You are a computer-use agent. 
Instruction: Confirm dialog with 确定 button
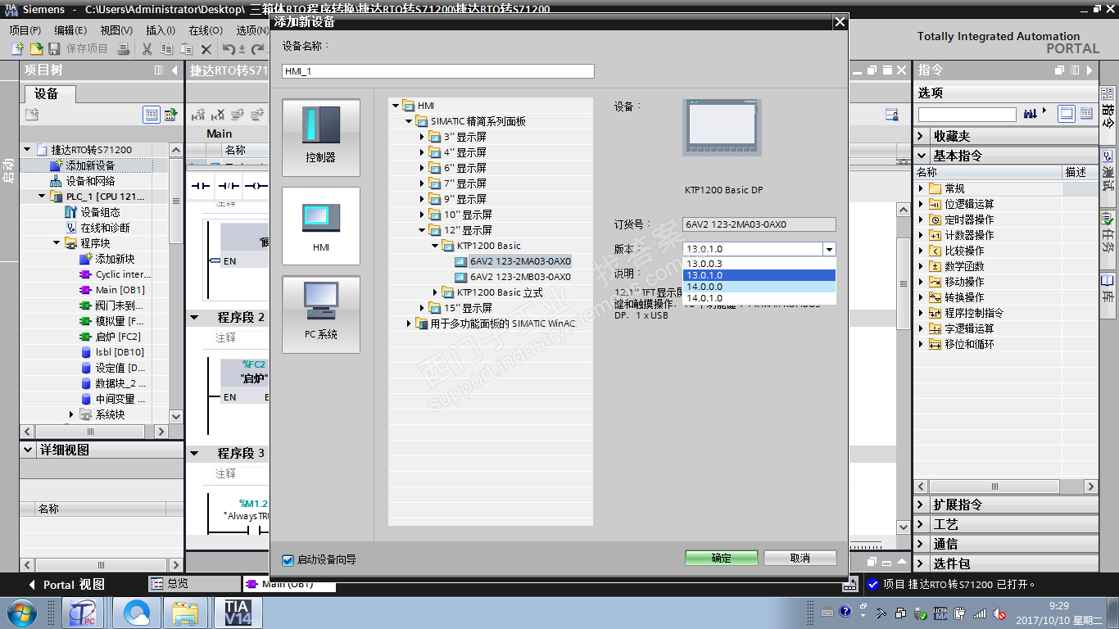pyautogui.click(x=722, y=558)
